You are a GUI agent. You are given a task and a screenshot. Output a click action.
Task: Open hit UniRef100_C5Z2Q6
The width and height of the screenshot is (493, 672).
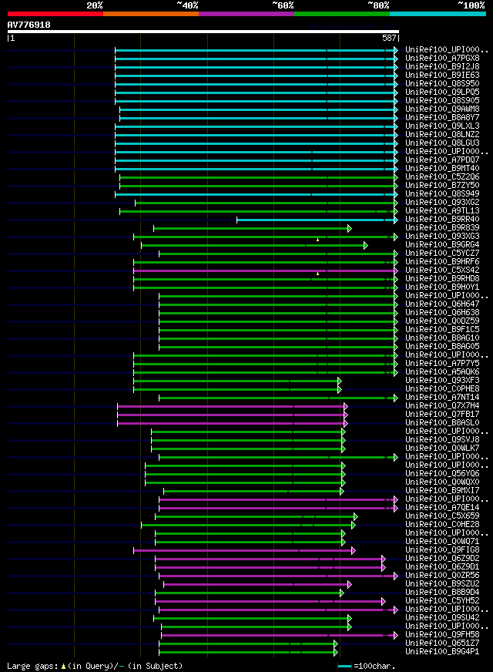tap(442, 176)
